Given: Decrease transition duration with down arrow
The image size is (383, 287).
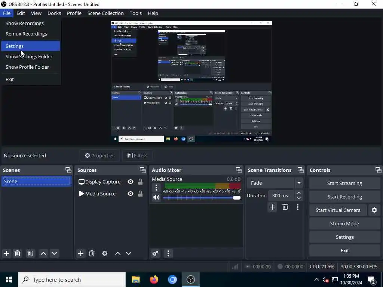Looking at the screenshot, I should [299, 198].
